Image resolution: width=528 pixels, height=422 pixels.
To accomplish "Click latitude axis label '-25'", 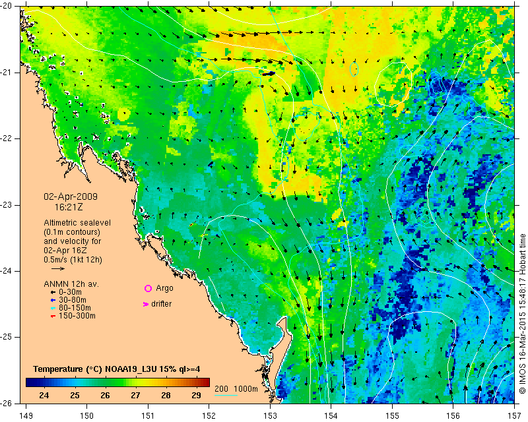I will 7,337.
